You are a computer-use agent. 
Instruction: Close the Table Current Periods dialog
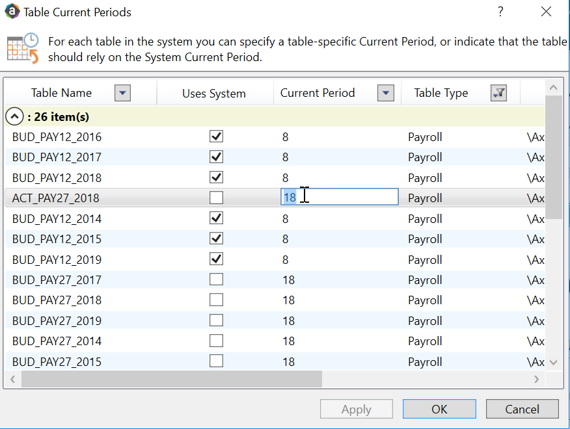(x=547, y=12)
